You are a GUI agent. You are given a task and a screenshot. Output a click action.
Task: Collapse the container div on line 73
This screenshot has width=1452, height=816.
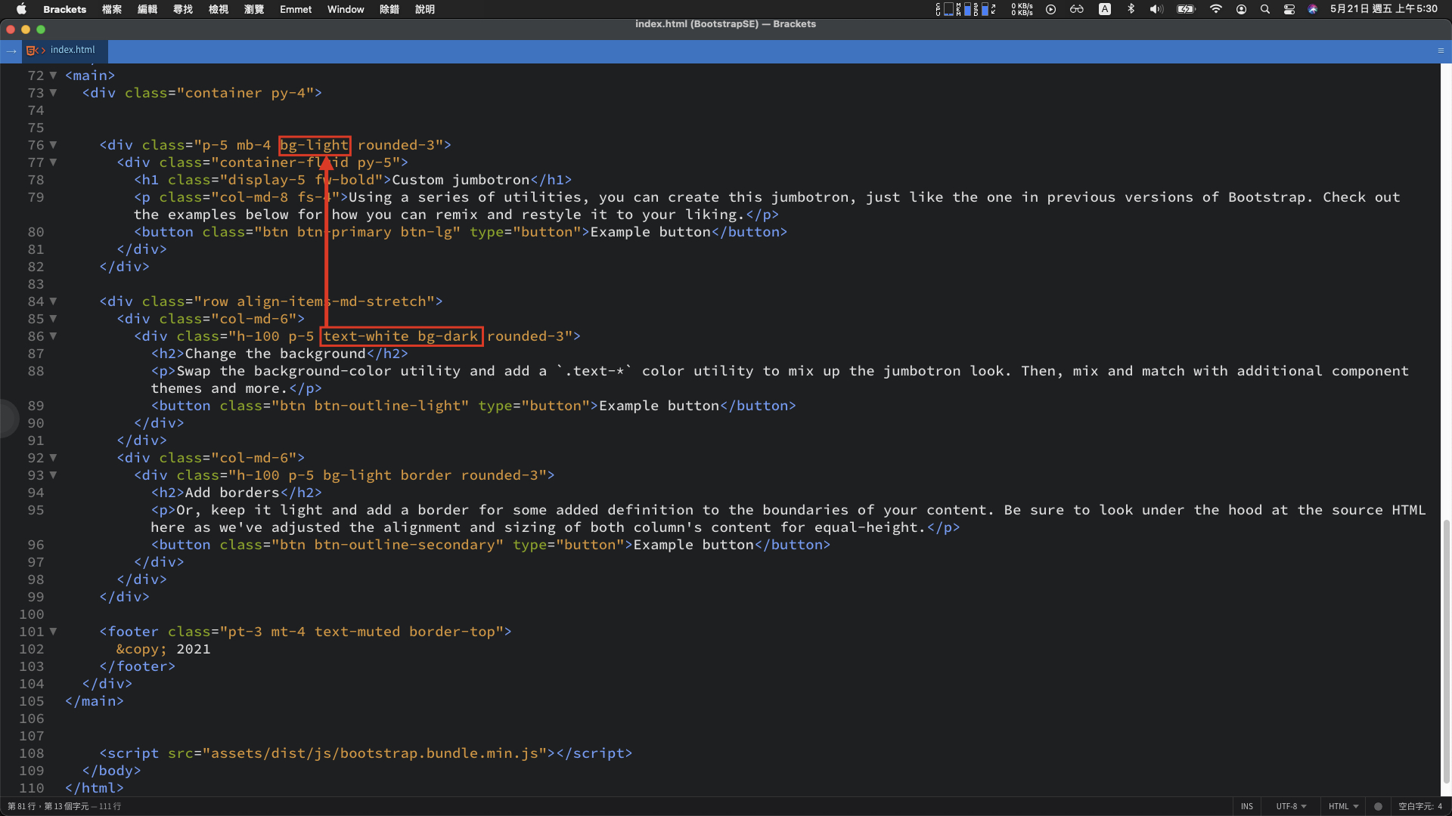[53, 93]
